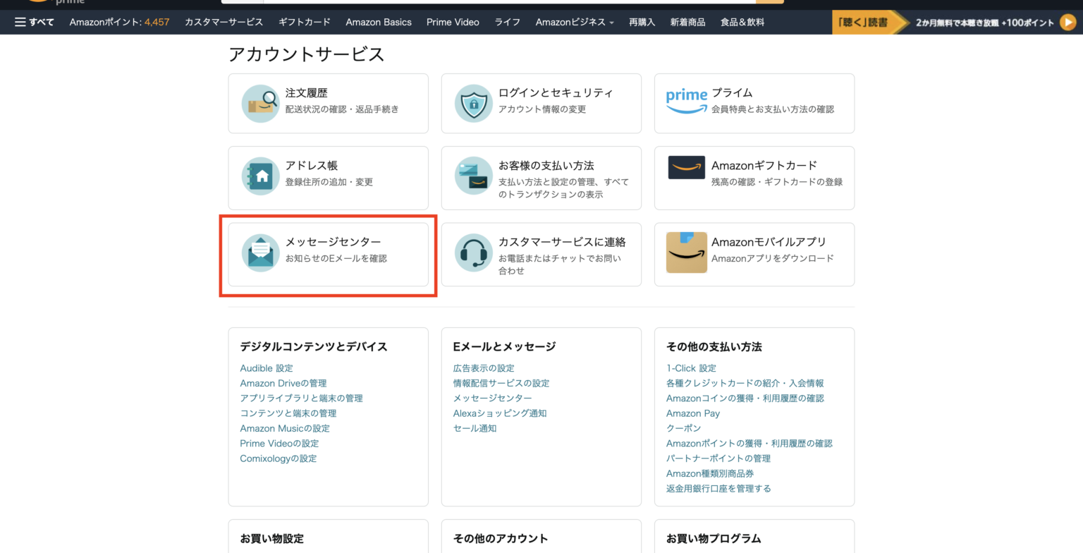Open Audible 設定 under デジタルコンテンツとデバイス

(x=267, y=367)
